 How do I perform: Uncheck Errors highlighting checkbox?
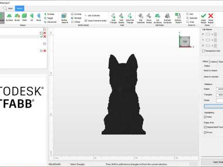tap(205, 132)
